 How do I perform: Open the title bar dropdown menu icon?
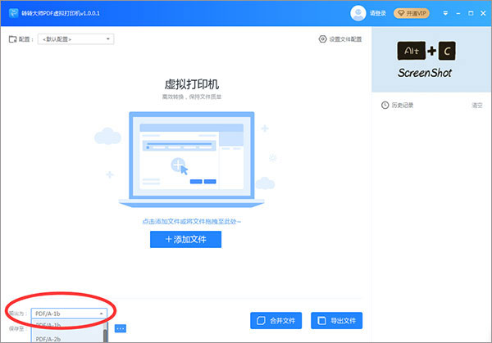tap(445, 13)
